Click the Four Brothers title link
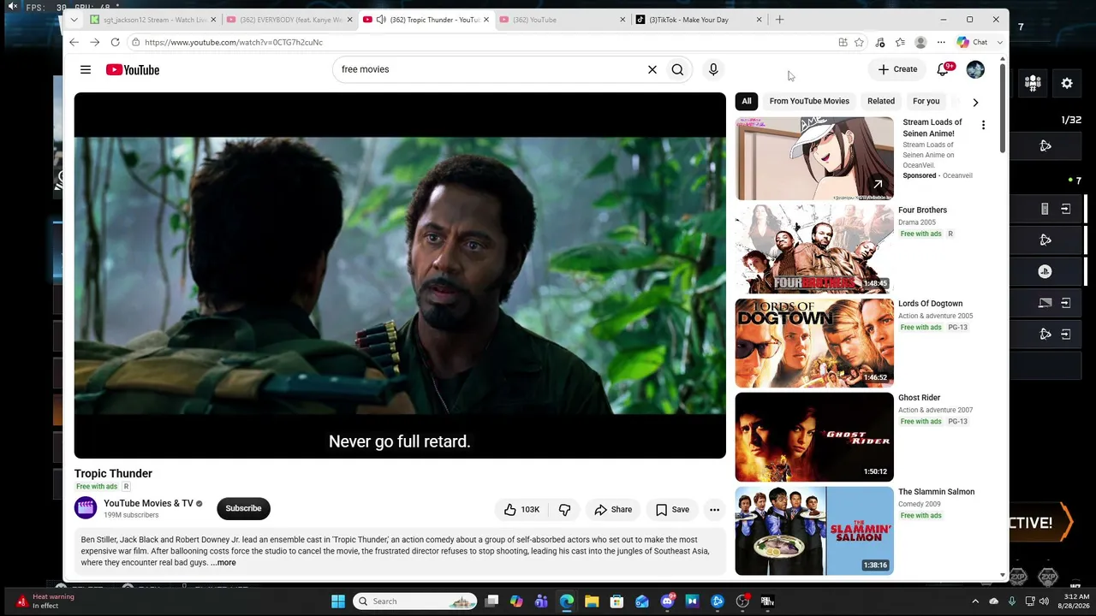 pyautogui.click(x=922, y=210)
